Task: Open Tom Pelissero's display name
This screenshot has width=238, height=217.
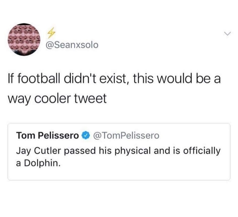Action: pyautogui.click(x=48, y=135)
